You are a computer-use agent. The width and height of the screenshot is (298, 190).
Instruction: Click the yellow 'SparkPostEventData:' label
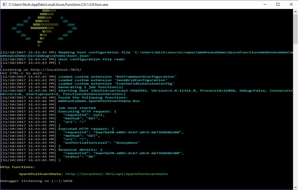[41, 174]
